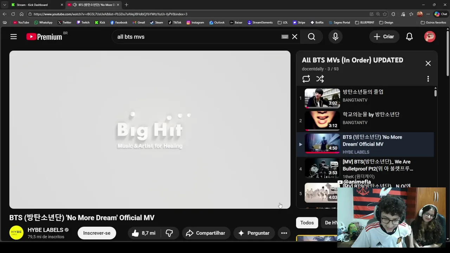The width and height of the screenshot is (450, 253).
Task: Expand the tab search dropdown arrow
Action: (4, 5)
